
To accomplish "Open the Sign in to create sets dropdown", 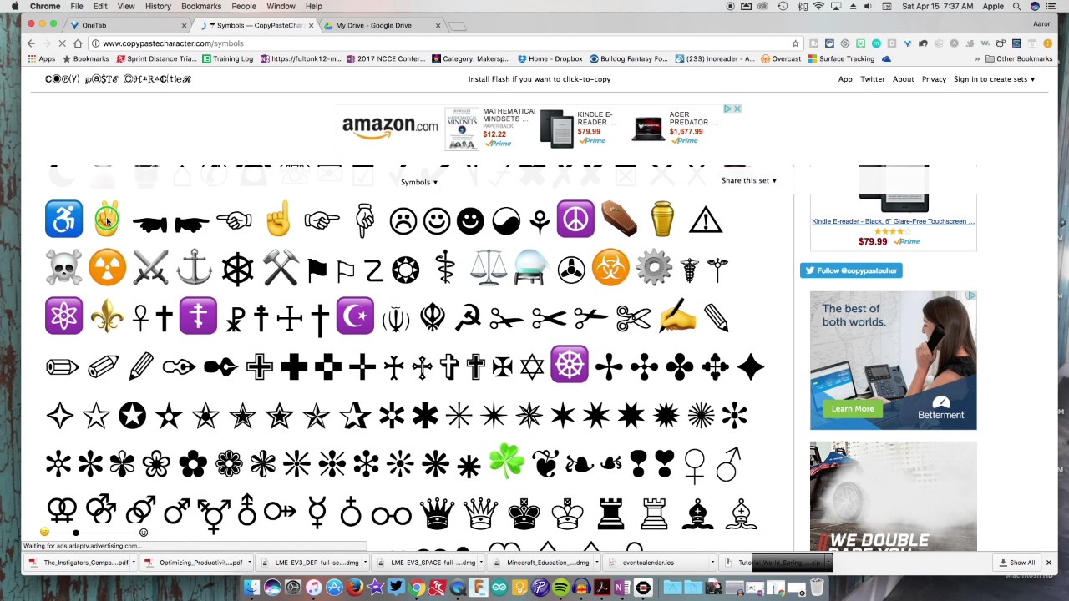I will [994, 78].
